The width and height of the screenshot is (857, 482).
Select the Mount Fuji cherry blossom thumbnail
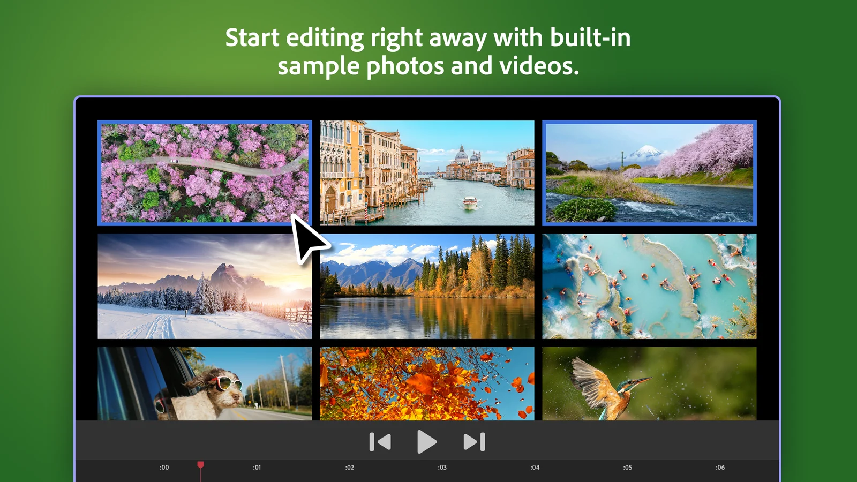(x=649, y=173)
